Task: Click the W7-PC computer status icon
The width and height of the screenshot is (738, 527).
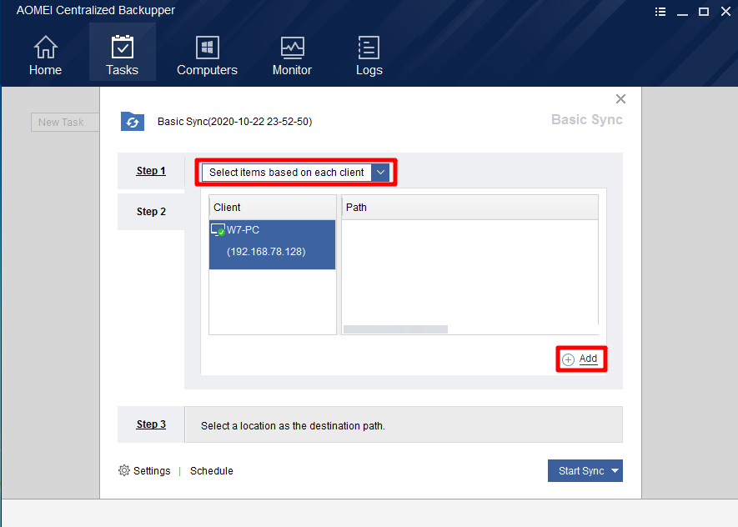Action: (218, 229)
